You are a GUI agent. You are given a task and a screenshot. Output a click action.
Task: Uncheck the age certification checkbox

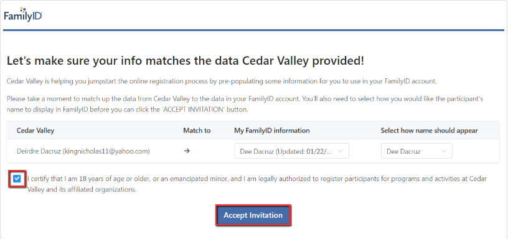[x=17, y=179]
